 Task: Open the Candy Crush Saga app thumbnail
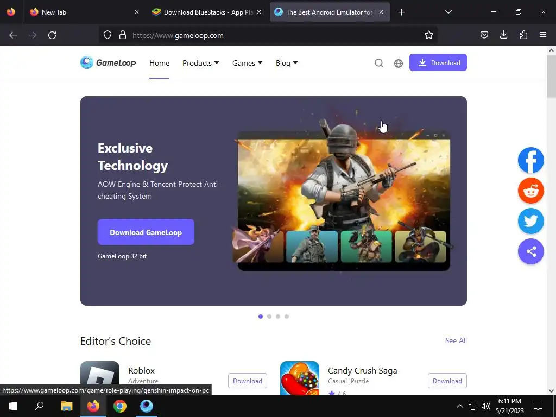click(x=300, y=378)
